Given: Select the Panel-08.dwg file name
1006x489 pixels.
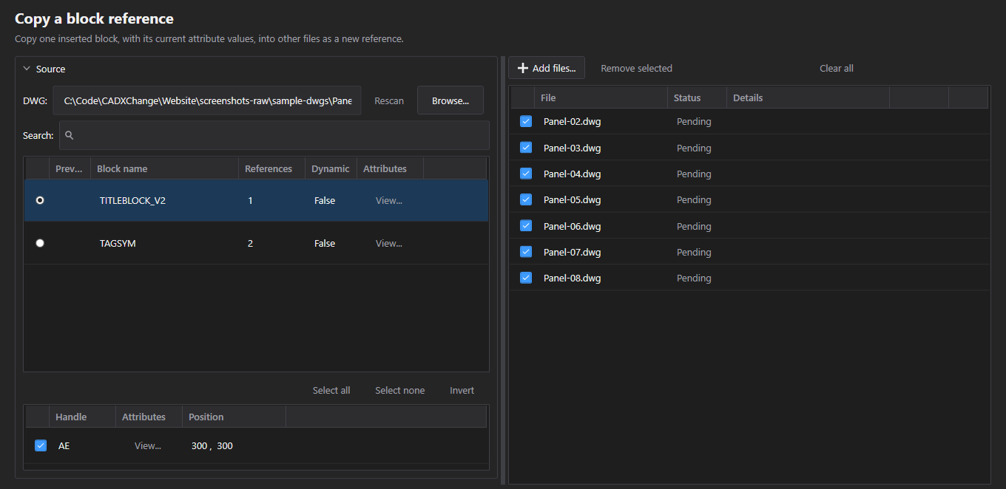Looking at the screenshot, I should click(572, 278).
